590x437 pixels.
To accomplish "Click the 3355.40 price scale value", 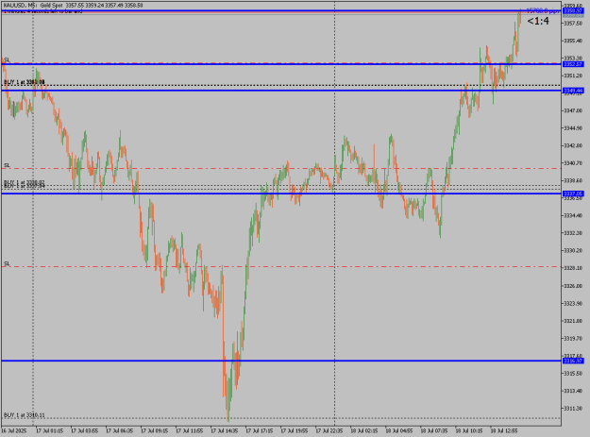I will [x=573, y=41].
